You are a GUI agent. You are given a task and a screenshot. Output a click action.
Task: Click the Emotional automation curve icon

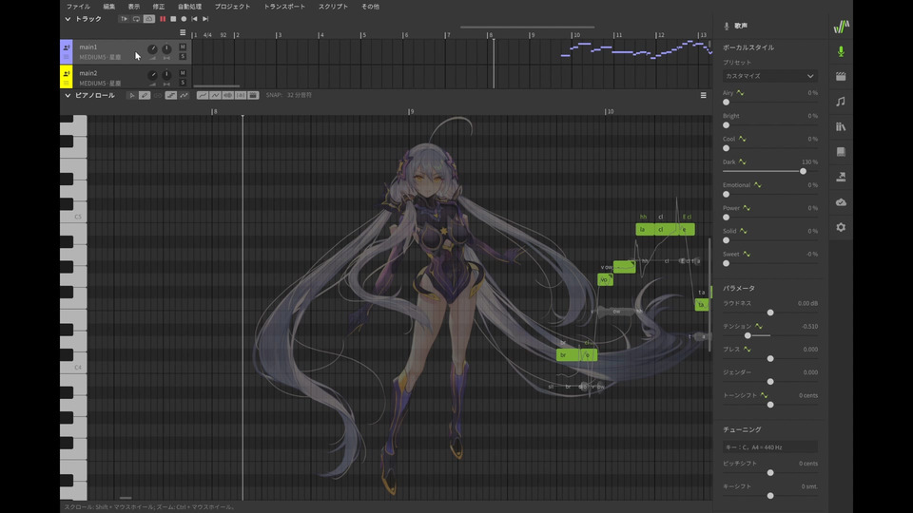click(x=758, y=185)
